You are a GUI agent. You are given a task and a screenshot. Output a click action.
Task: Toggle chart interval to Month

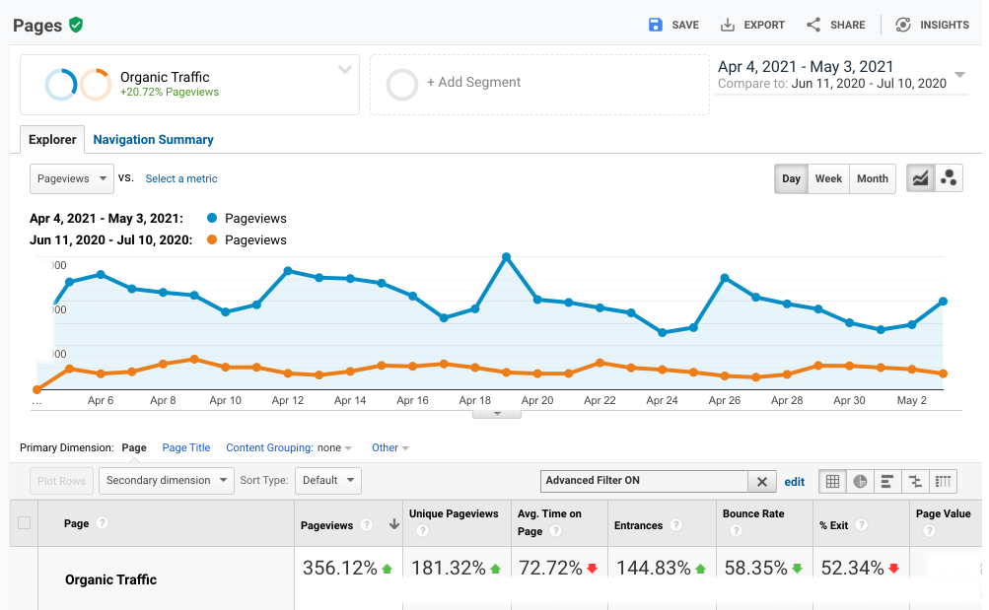872,178
